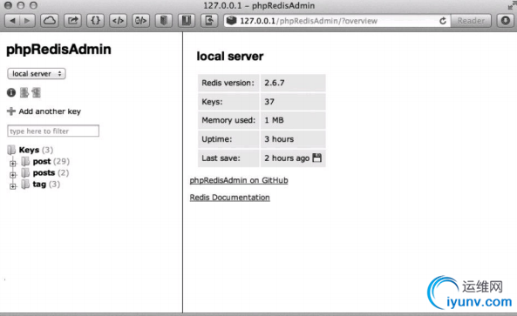Viewport: 517px width, 316px height.
Task: Click the Redis version: label cell
Action: pyautogui.click(x=228, y=83)
